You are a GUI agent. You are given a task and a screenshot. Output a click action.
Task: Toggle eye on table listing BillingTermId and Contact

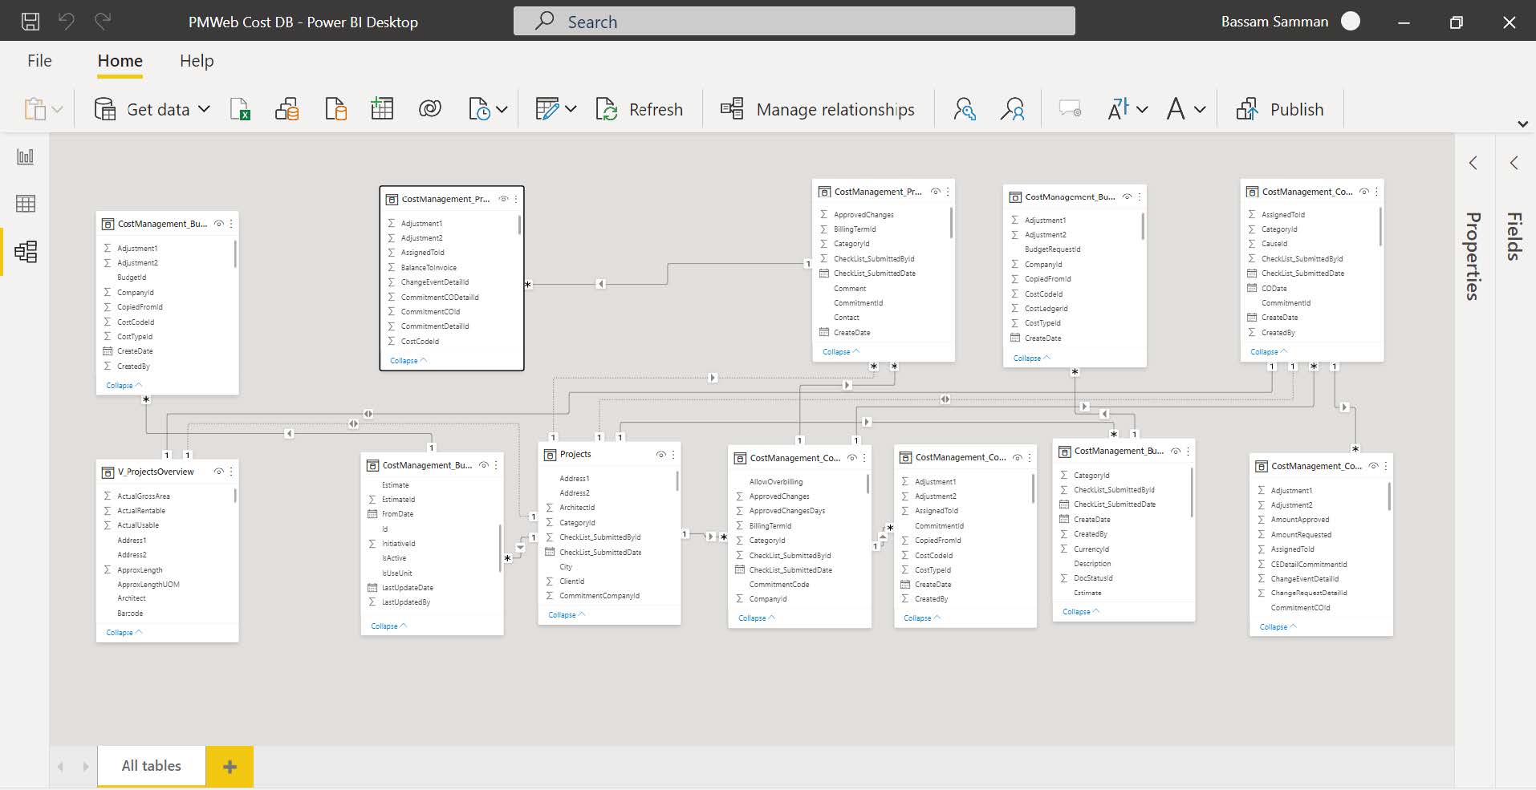935,192
